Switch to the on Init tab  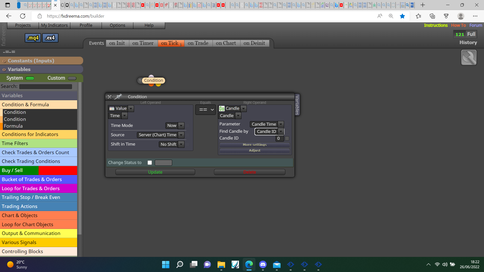tap(117, 43)
